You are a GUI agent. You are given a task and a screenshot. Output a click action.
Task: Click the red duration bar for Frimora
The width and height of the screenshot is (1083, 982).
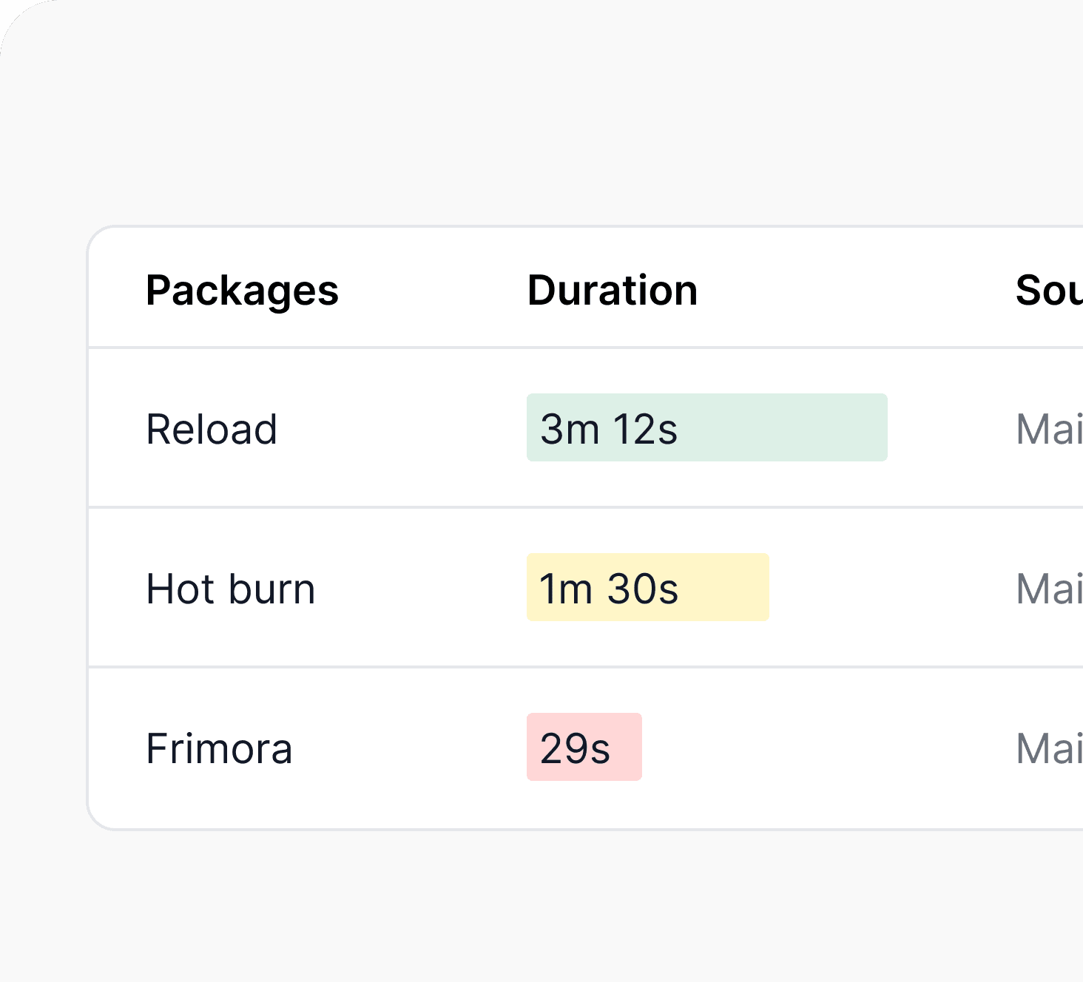(626, 747)
